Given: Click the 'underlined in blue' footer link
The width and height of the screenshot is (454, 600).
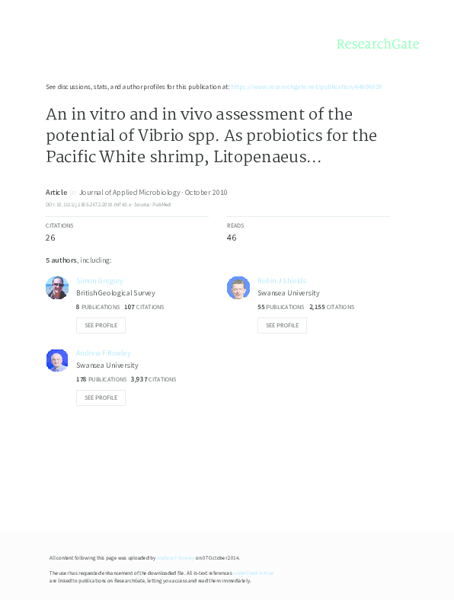Looking at the screenshot, I should click(x=253, y=573).
